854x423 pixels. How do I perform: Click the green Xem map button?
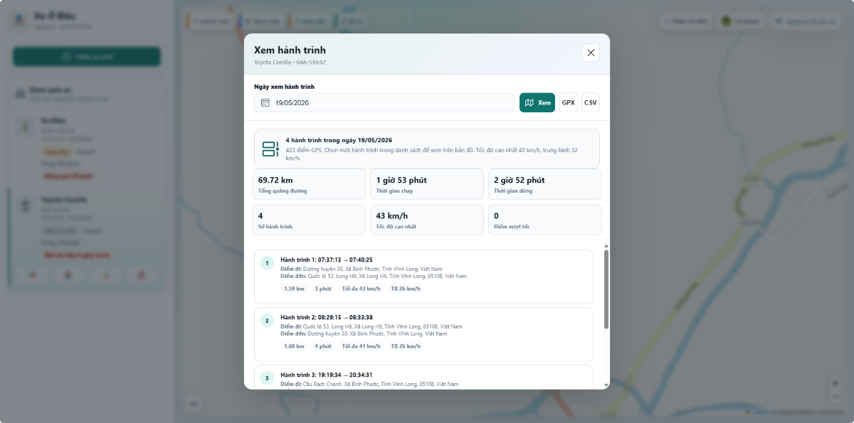click(x=537, y=102)
